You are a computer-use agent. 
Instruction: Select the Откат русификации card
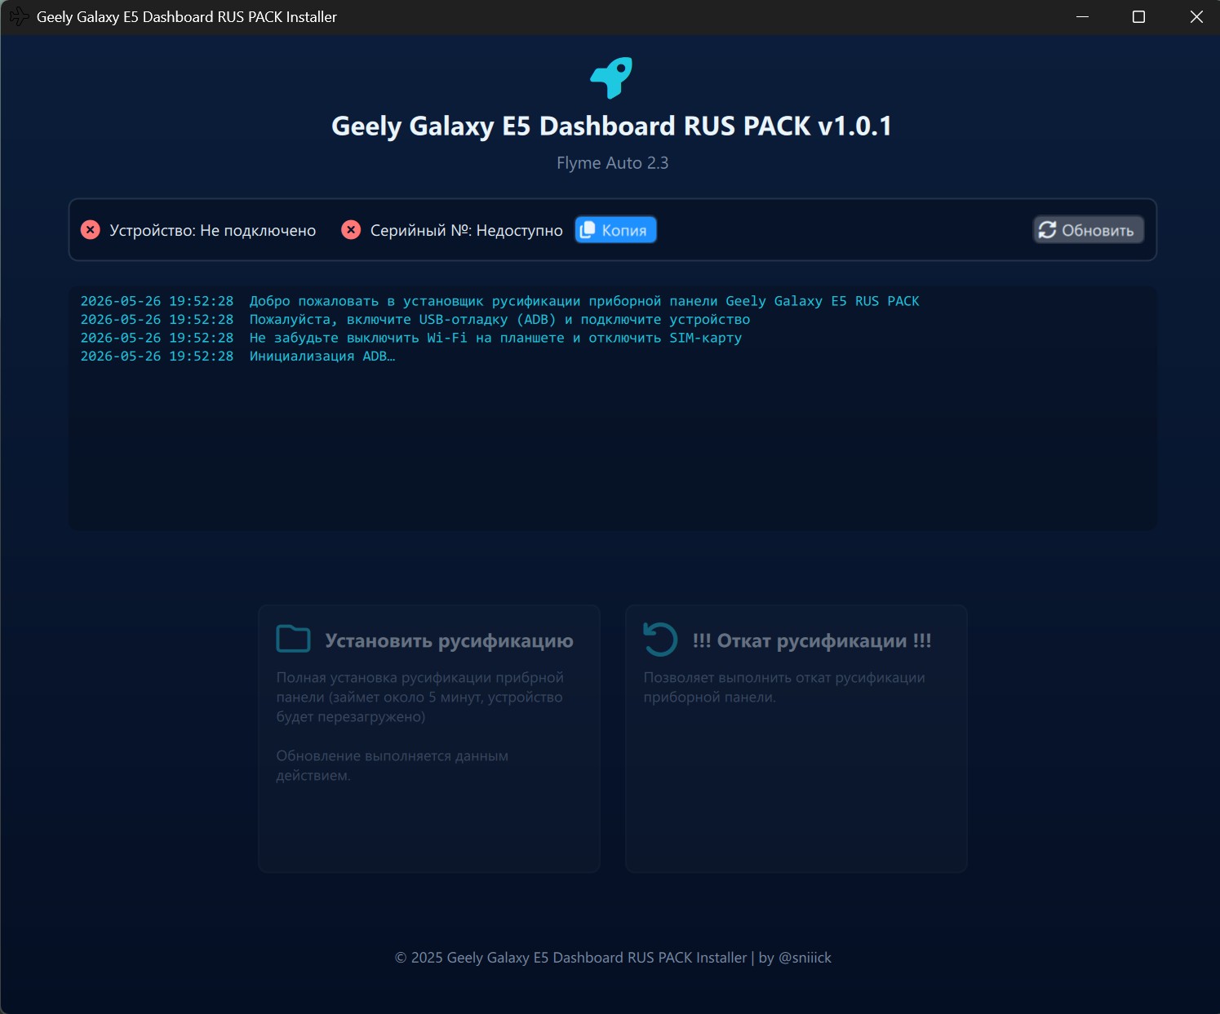[796, 738]
